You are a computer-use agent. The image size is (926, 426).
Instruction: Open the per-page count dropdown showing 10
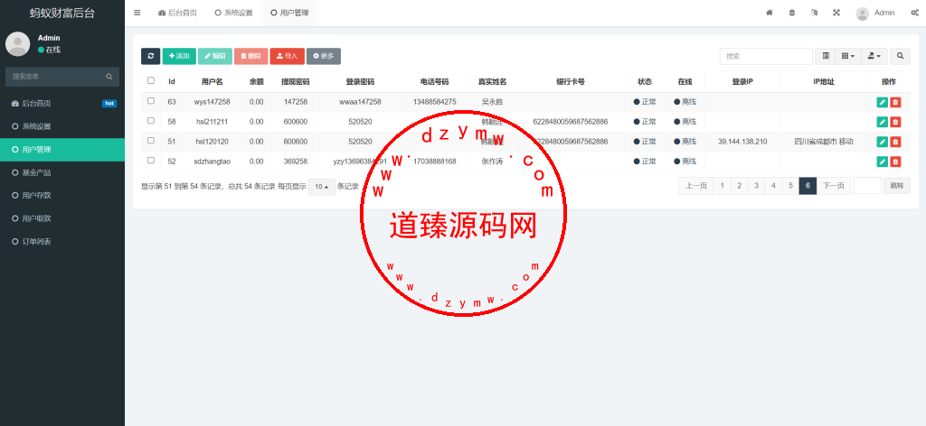coord(322,187)
